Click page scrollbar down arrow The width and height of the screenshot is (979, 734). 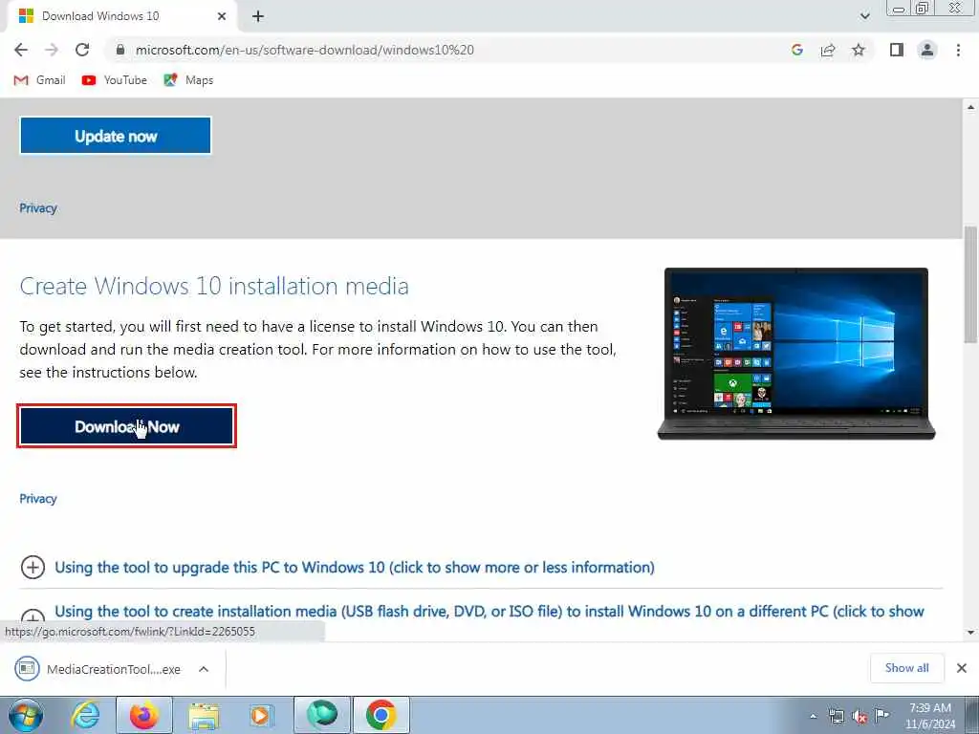tap(971, 633)
